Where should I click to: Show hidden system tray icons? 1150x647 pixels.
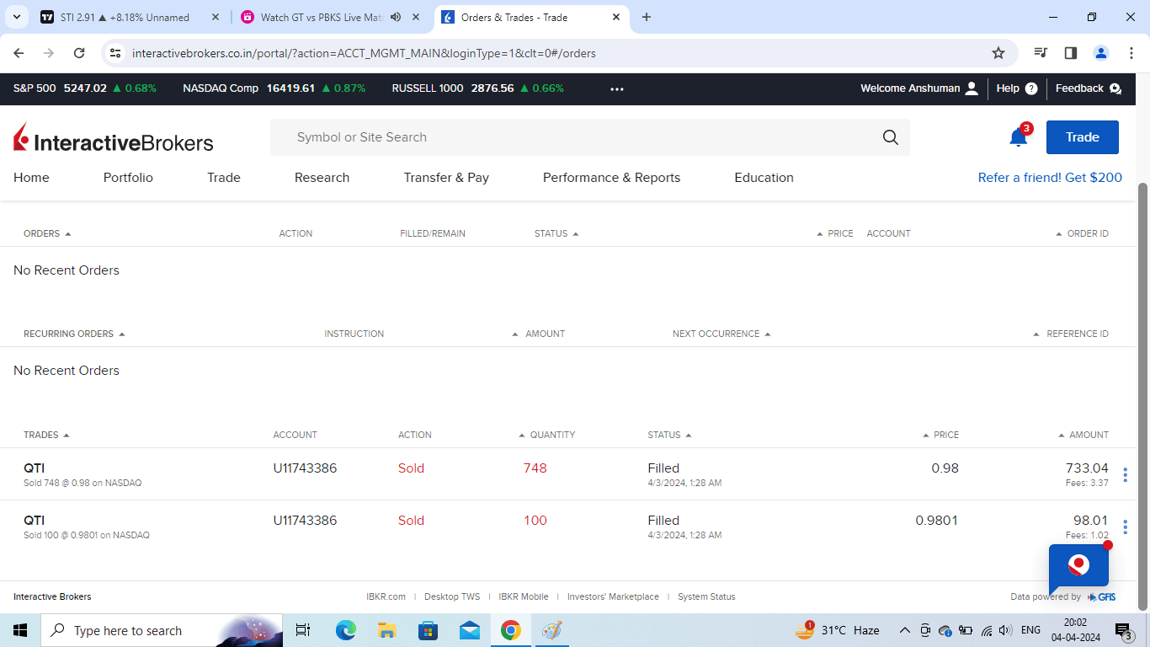pos(905,630)
